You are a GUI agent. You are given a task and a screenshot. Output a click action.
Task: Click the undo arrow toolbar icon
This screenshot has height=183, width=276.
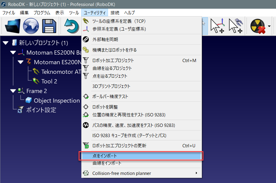pos(72,26)
